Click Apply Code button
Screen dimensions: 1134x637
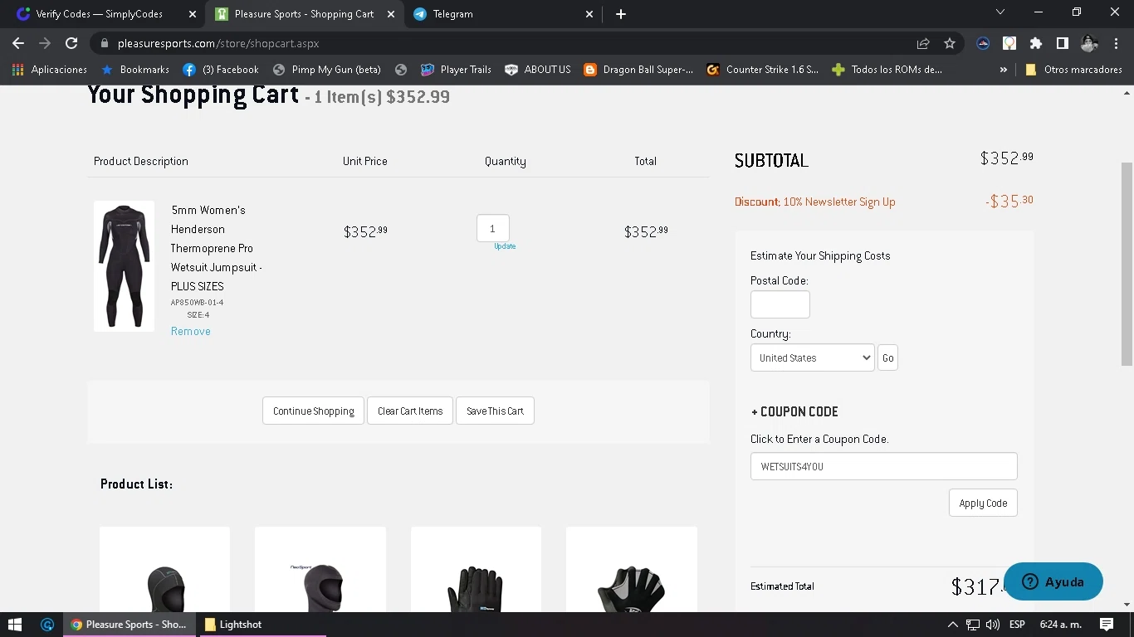(983, 503)
